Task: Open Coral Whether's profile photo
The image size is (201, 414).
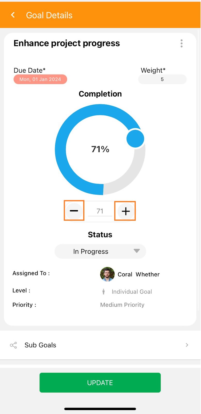Action: (x=107, y=274)
